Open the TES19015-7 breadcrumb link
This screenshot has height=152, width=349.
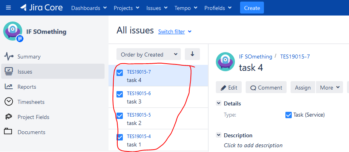pos(295,57)
